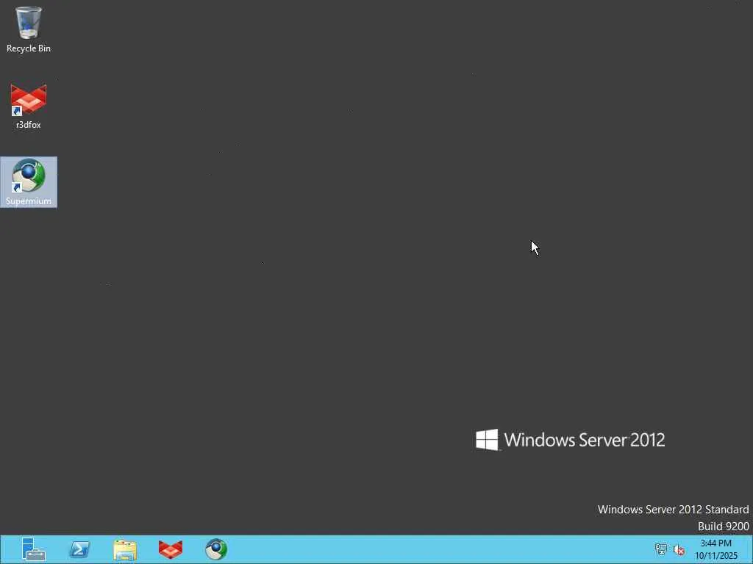Launch r3dfox from the taskbar
The image size is (753, 564).
click(x=171, y=549)
